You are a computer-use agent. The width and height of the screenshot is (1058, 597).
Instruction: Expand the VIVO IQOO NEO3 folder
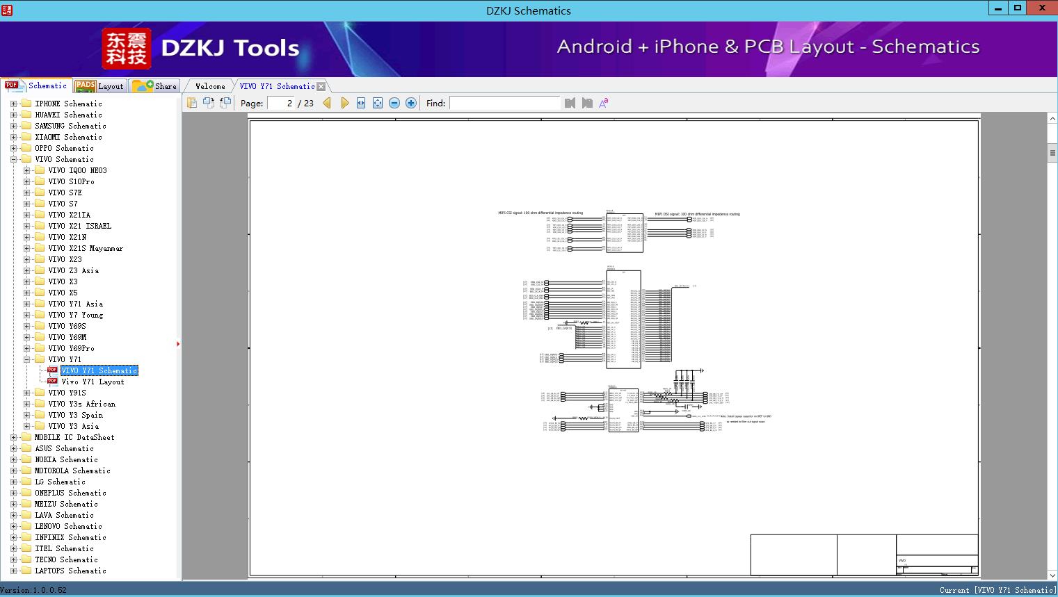pyautogui.click(x=26, y=170)
